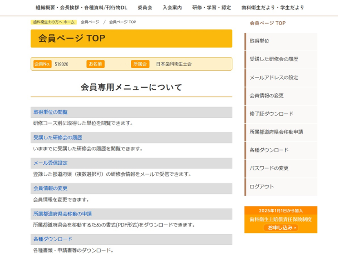Image resolution: width=338 pixels, height=255 pixels.
Task: Open the メール受信設定 link
Action: click(x=50, y=163)
